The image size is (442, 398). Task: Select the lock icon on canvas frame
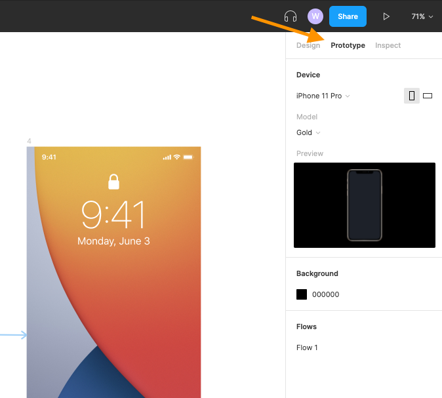coord(113,182)
